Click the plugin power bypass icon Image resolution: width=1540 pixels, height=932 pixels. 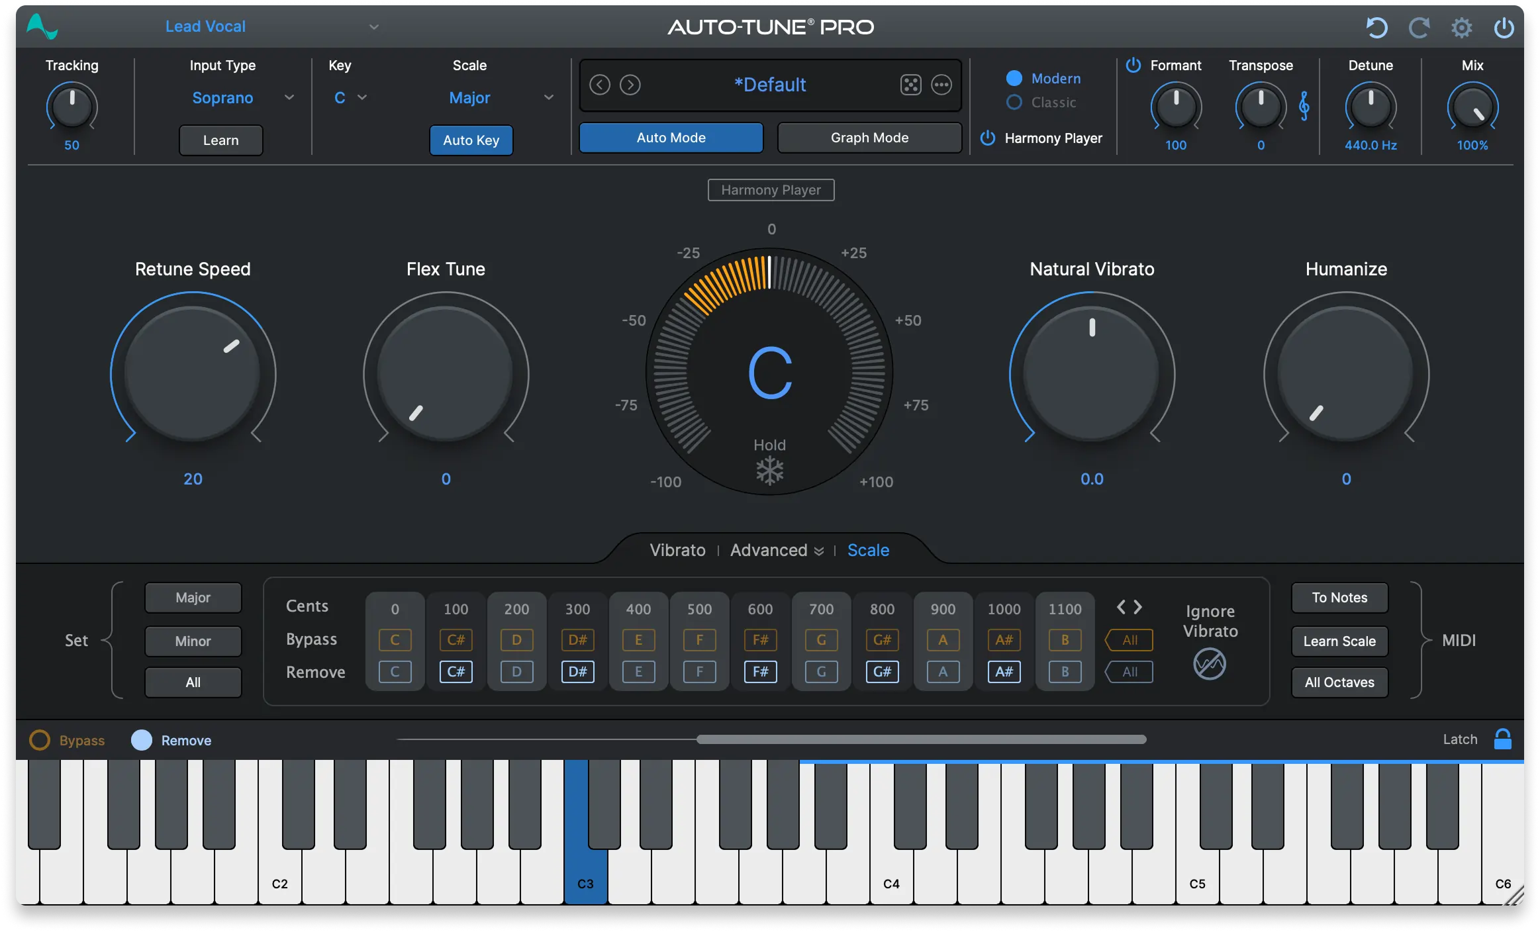(1504, 28)
